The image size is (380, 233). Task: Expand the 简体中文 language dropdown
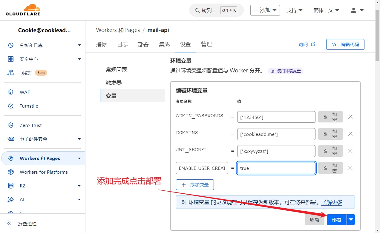point(326,10)
